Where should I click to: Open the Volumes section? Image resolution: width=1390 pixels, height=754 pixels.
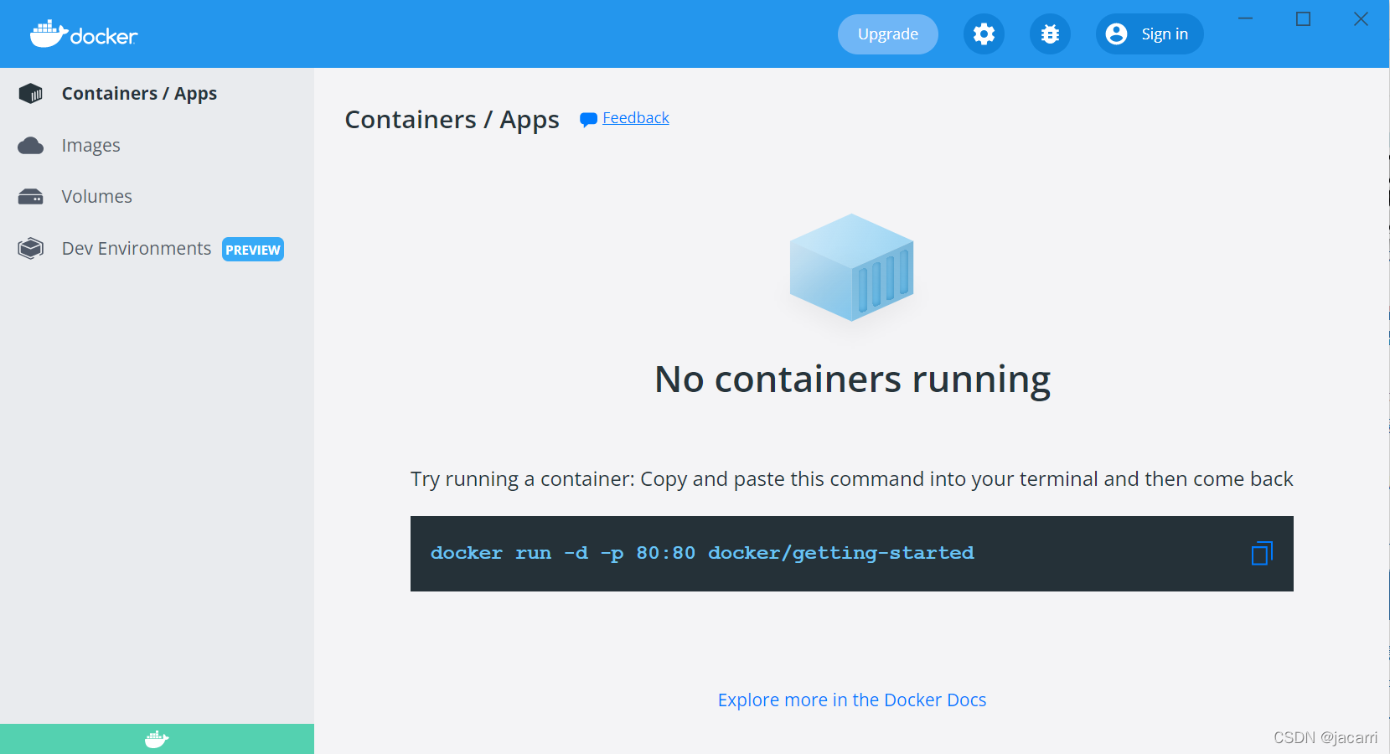(x=96, y=197)
